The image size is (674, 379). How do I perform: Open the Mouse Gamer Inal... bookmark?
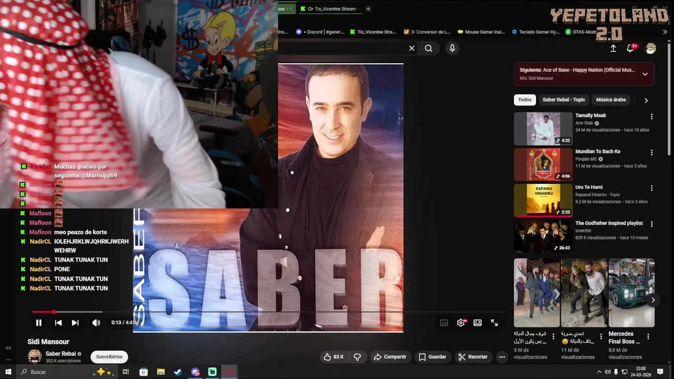point(481,32)
